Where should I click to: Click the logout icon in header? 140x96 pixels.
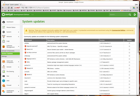tap(135, 15)
